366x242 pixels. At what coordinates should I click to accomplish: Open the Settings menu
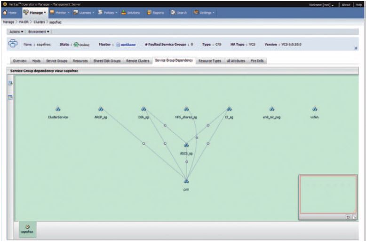click(x=204, y=13)
